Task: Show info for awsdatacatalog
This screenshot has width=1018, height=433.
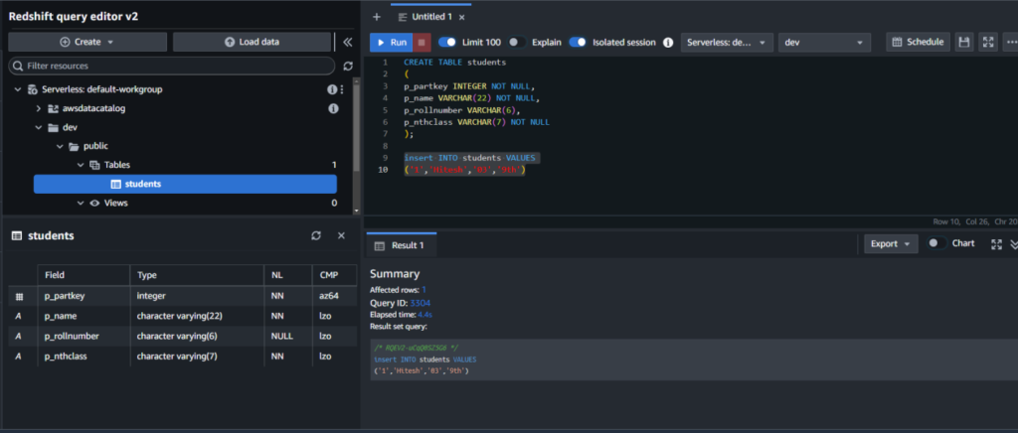Action: pyautogui.click(x=334, y=108)
